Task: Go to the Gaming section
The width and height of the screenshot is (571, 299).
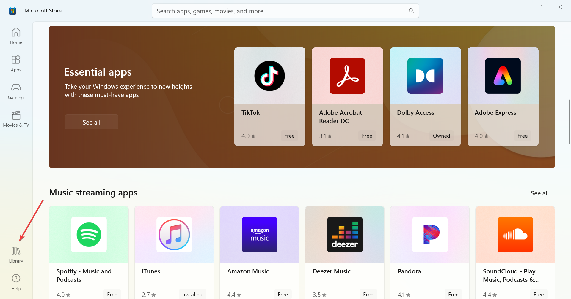Action: click(16, 91)
